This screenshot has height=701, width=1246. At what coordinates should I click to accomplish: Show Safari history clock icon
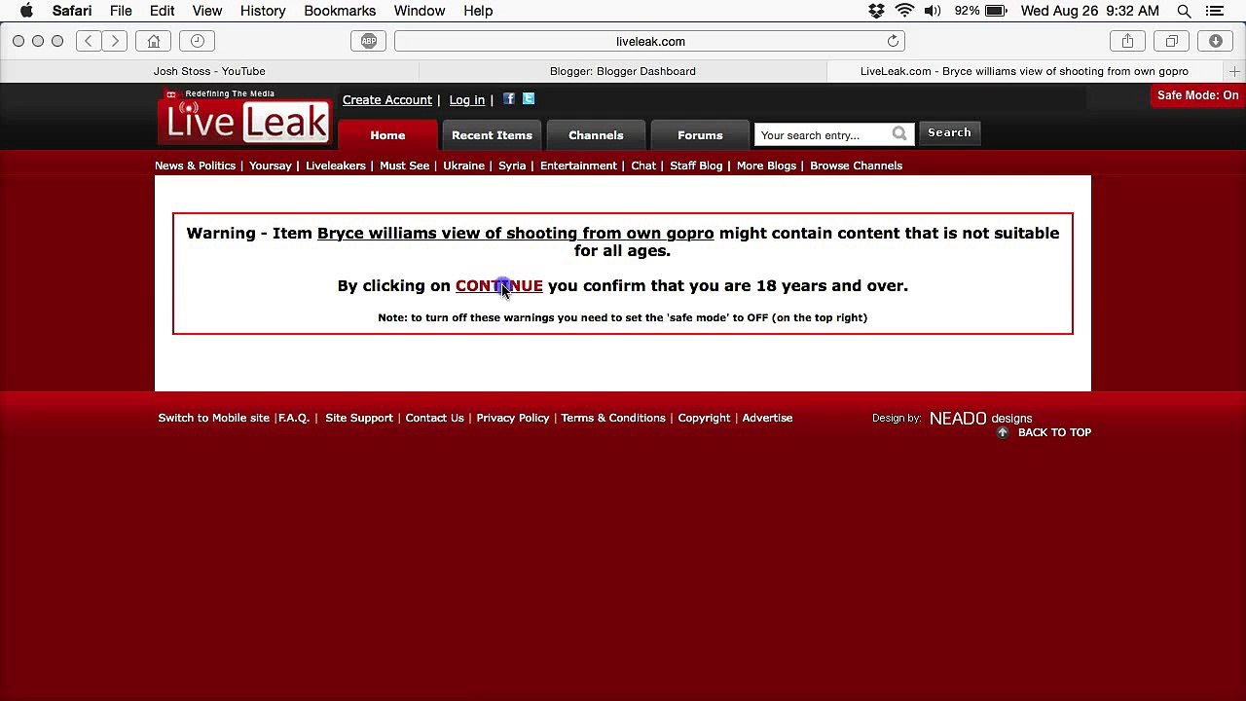198,41
